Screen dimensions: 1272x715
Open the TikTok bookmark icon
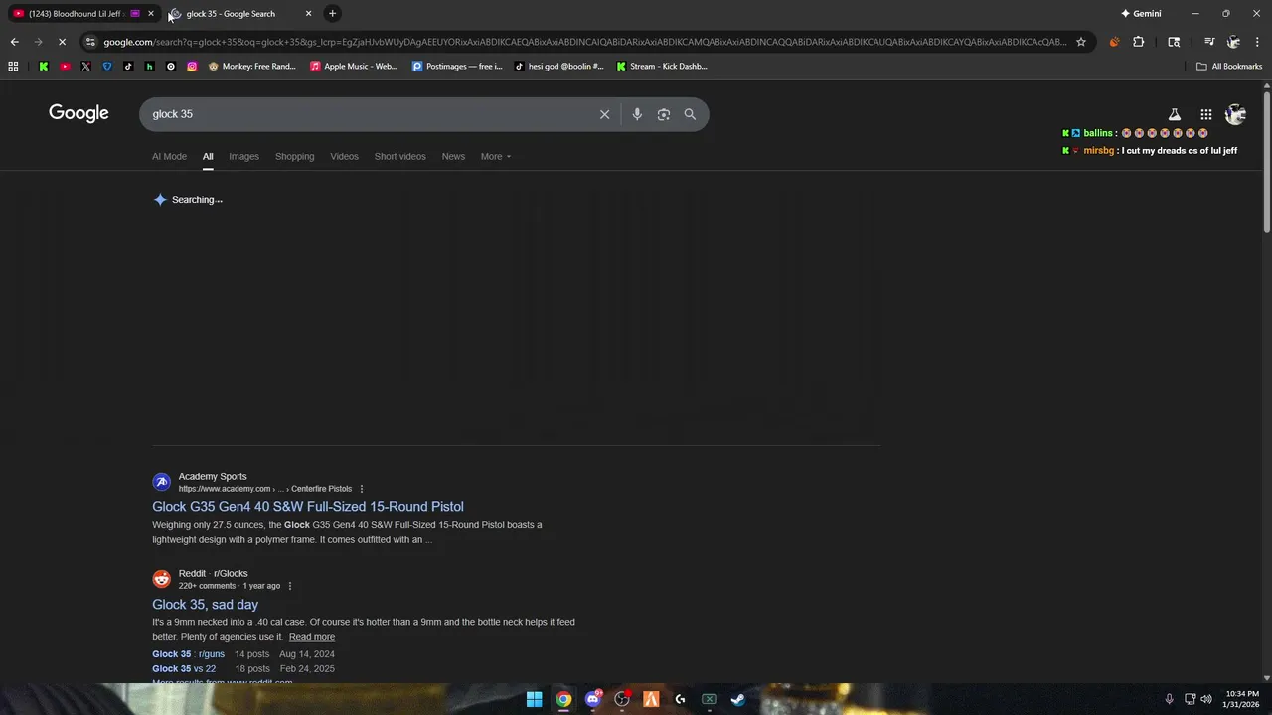point(128,67)
